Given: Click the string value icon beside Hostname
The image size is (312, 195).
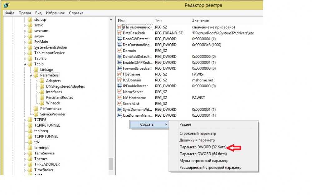Looking at the screenshot, I should tap(119, 74).
